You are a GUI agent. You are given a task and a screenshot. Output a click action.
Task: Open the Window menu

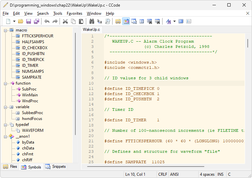pyautogui.click(x=94, y=13)
